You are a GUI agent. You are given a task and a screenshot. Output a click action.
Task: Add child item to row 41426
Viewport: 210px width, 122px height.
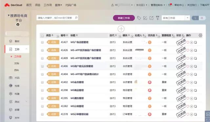tap(192, 51)
